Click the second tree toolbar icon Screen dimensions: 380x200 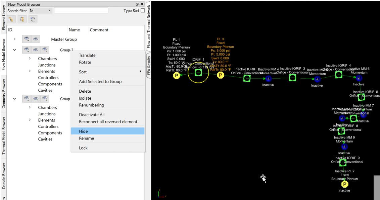22,20
